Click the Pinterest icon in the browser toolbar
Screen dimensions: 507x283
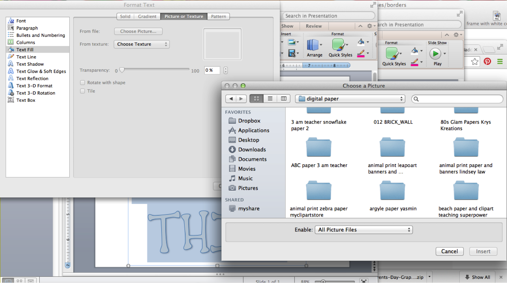[x=487, y=62]
